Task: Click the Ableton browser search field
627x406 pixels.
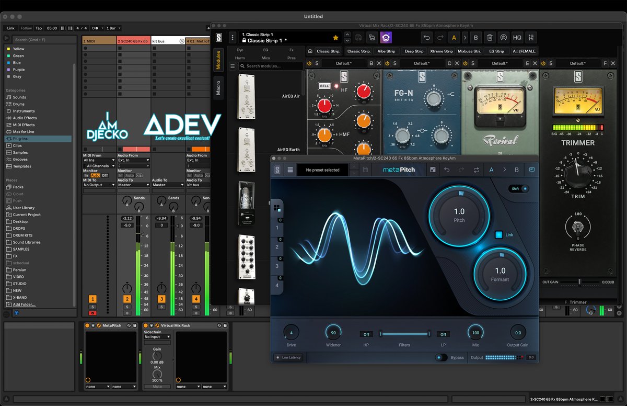Action: point(44,39)
